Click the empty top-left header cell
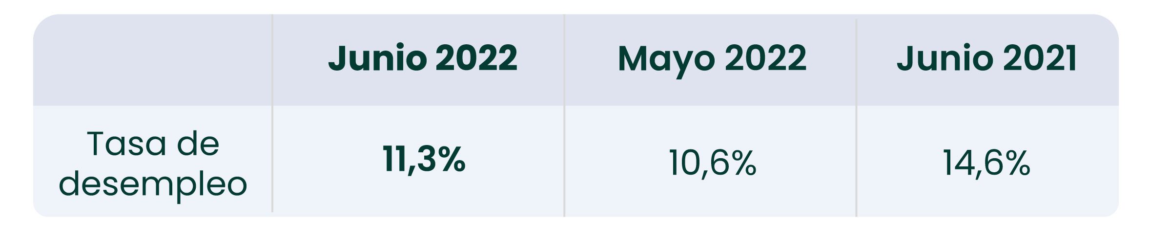This screenshot has height=236, width=1150. tap(152, 60)
